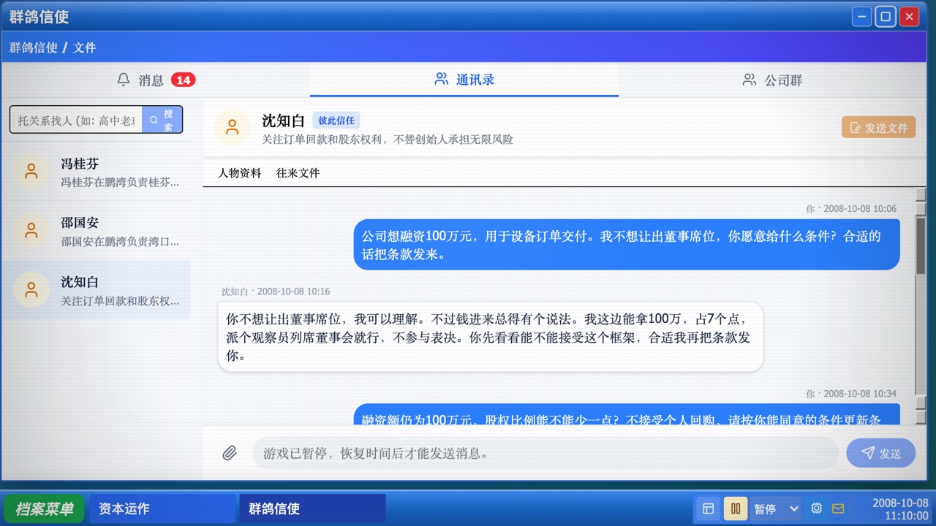936x526 pixels.
Task: Close the 群鸽信使 window
Action: [909, 16]
